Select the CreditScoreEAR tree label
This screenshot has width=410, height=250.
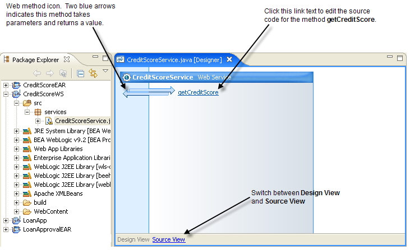point(44,85)
